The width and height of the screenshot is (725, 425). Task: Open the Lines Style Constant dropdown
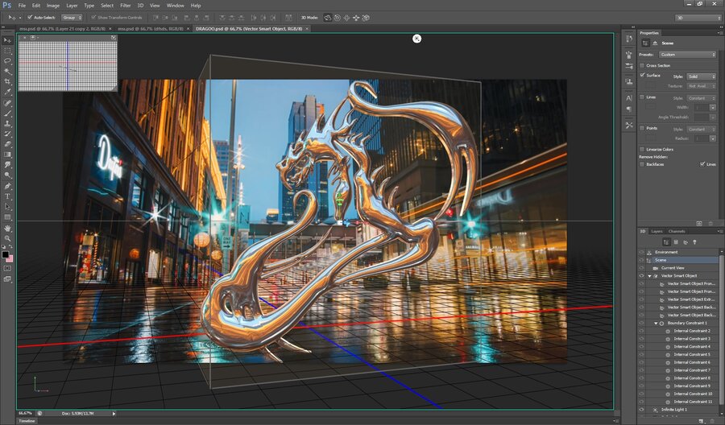tap(701, 98)
